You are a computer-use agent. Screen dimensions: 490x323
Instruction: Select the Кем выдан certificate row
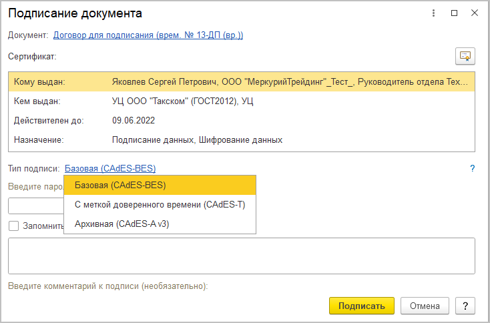click(x=241, y=101)
